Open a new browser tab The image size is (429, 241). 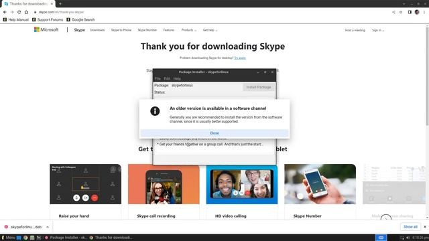pos(60,4)
